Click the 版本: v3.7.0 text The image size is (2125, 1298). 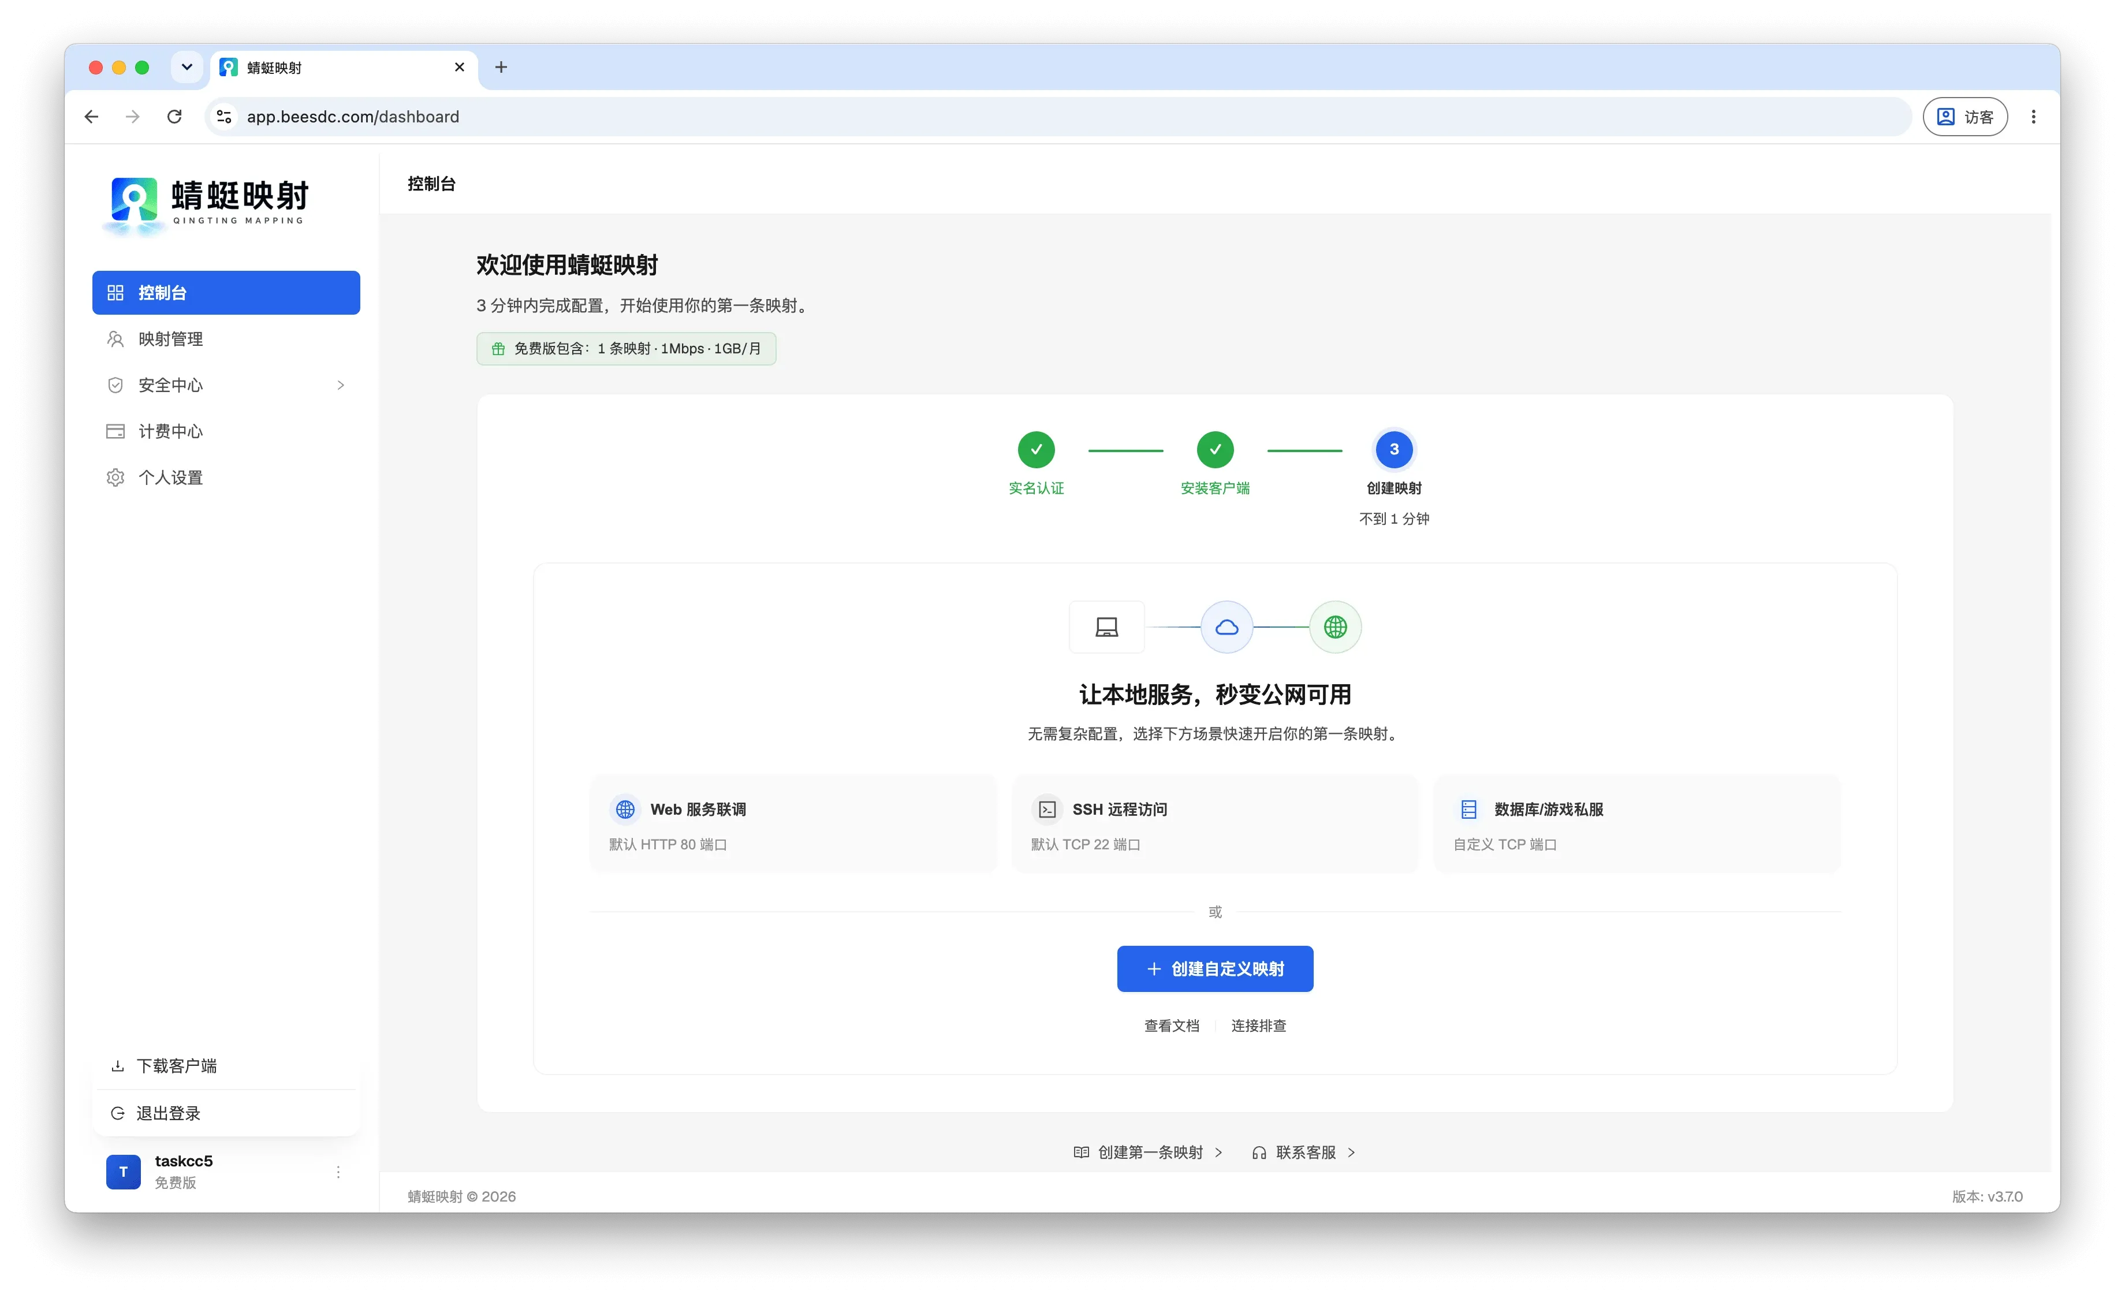point(1987,1196)
